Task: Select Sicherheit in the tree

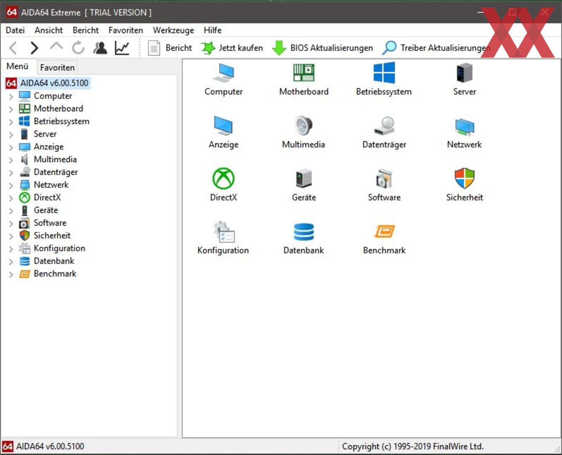Action: 52,236
